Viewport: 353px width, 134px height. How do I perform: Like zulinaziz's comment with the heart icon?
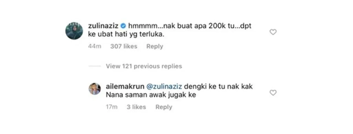[273, 32]
